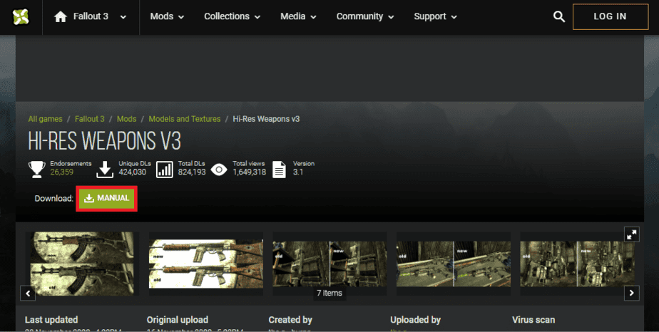Click the Endorsements trophy icon
659x332 pixels.
(x=37, y=169)
